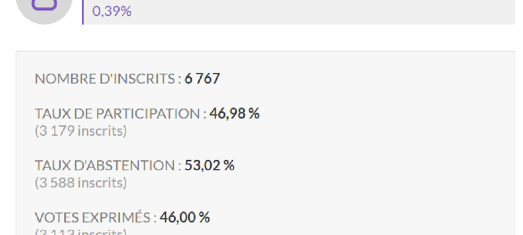Select the 6 767 registered voters value
This screenshot has height=235, width=523.
(202, 79)
